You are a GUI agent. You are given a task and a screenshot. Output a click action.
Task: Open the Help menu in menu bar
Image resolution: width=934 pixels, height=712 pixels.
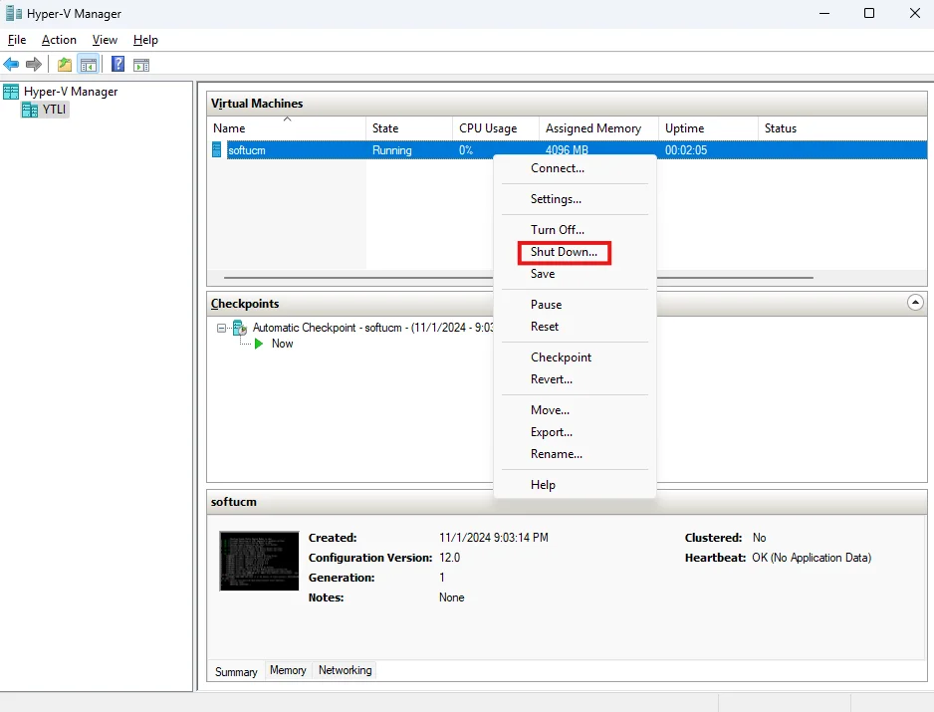coord(145,40)
